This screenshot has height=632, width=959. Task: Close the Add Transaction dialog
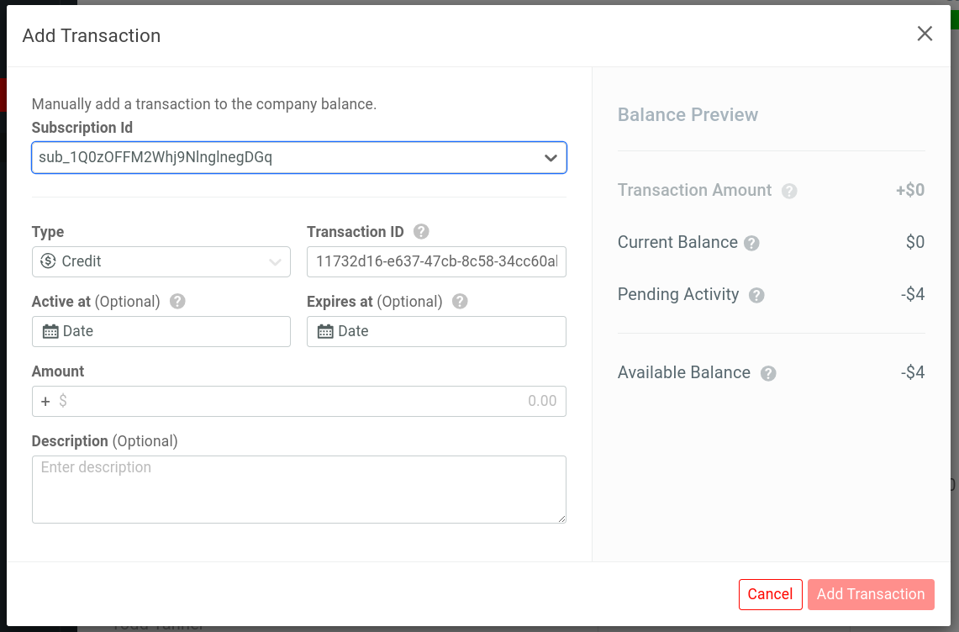pos(925,34)
